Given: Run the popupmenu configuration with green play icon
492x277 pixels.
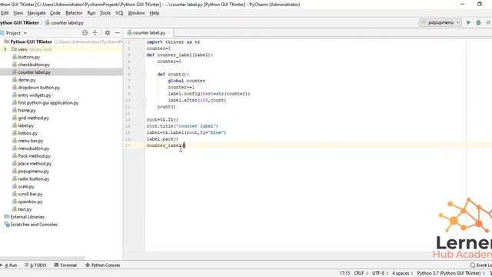Looking at the screenshot, I should pyautogui.click(x=468, y=22).
